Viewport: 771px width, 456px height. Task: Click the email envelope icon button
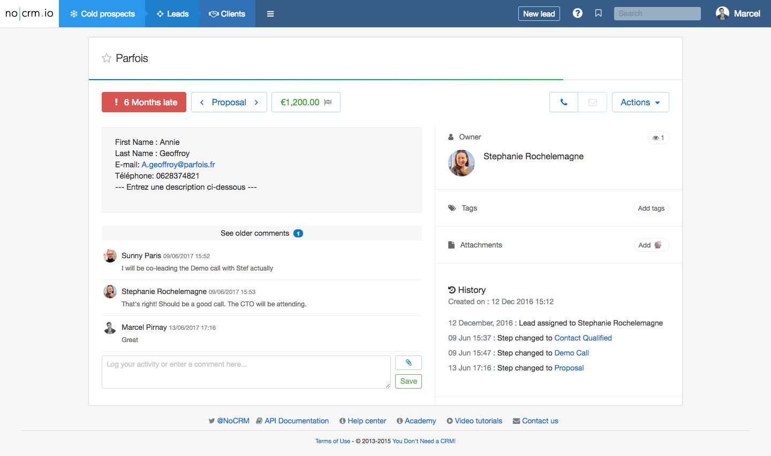click(592, 102)
